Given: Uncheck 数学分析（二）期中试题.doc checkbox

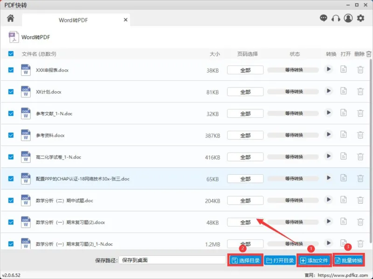Looking at the screenshot, I should [11, 200].
